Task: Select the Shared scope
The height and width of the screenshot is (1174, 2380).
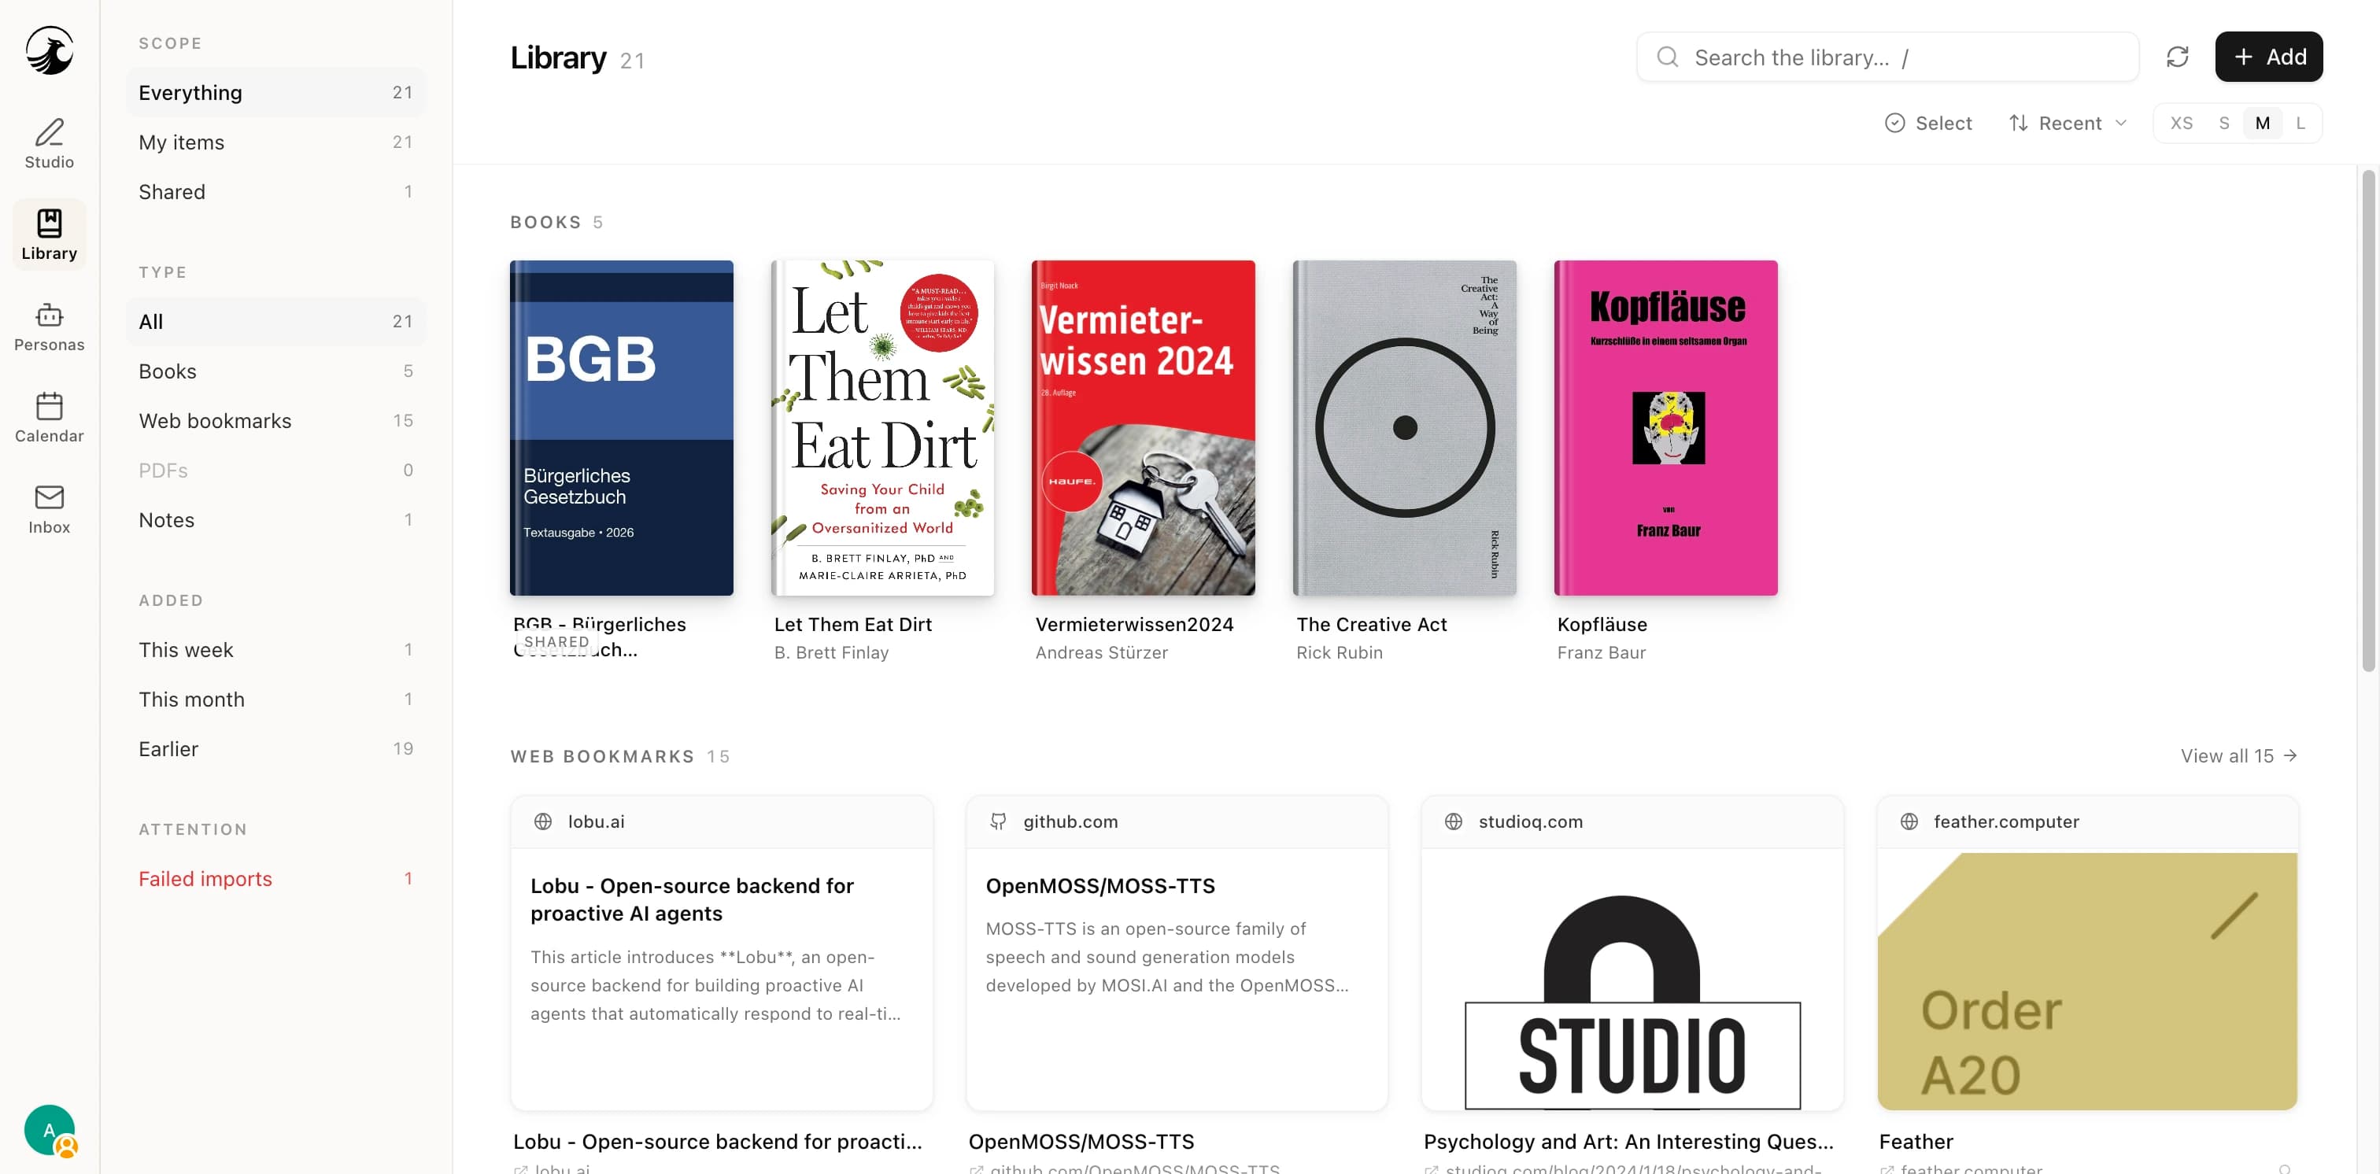Action: [x=275, y=191]
